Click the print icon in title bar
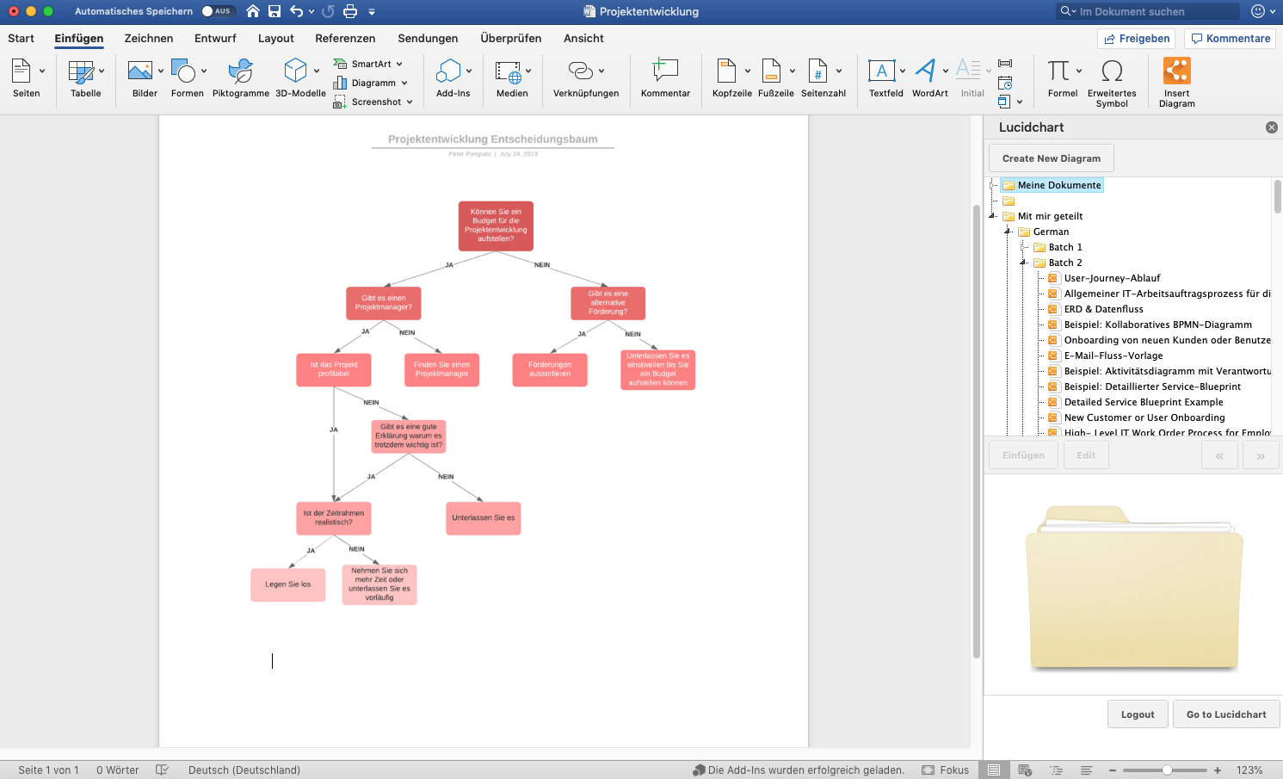Image resolution: width=1283 pixels, height=779 pixels. point(350,11)
